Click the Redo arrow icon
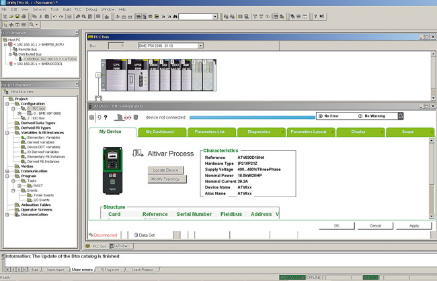The image size is (437, 281). [61, 17]
